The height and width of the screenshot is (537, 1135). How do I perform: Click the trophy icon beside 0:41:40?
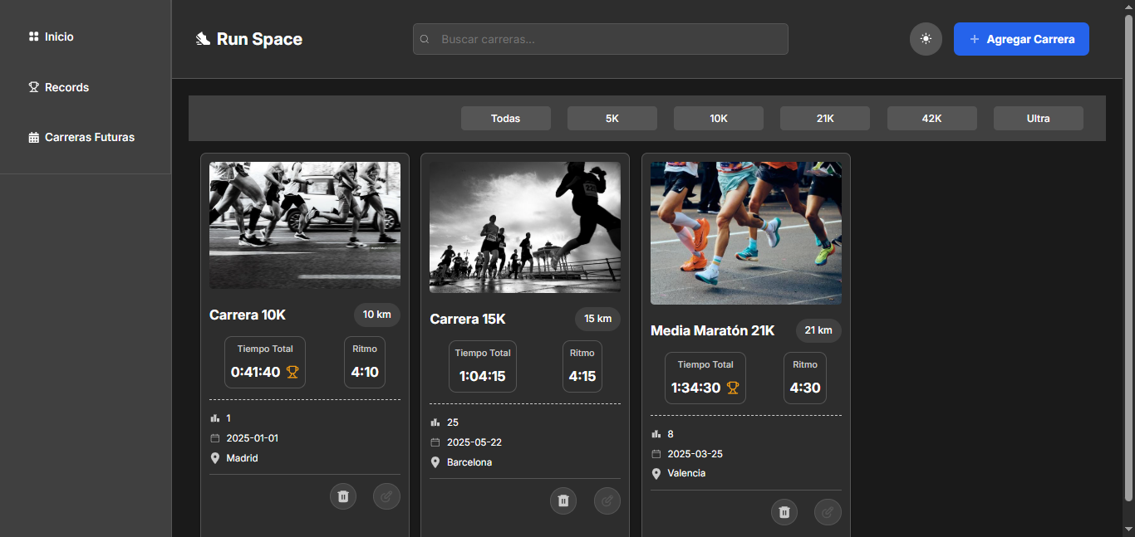(292, 372)
